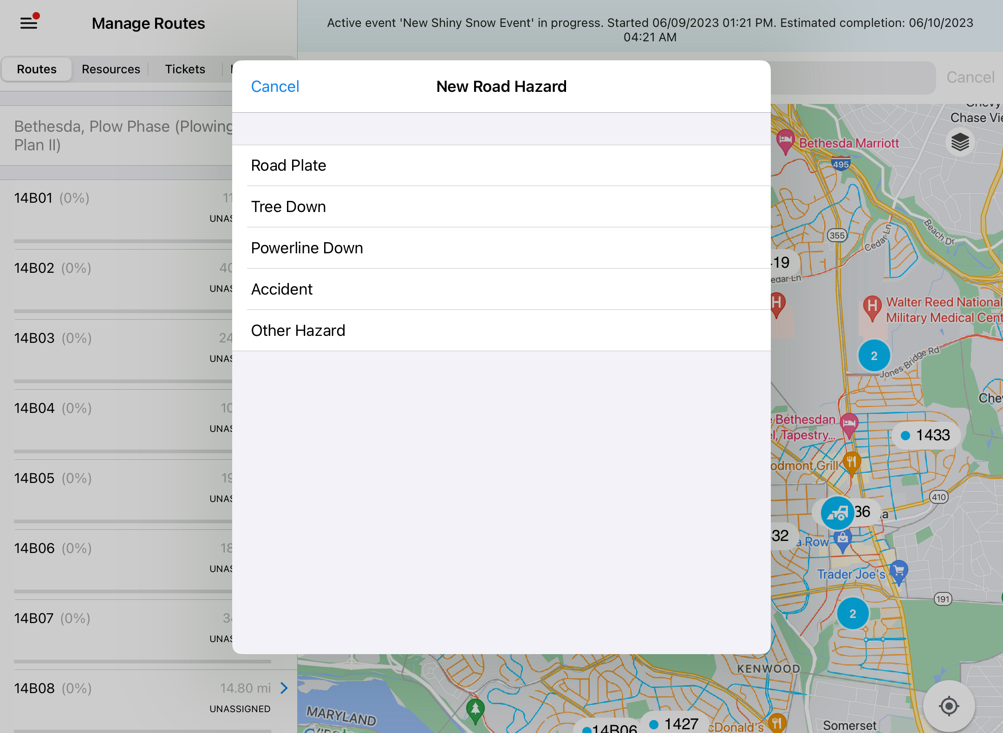Screen dimensions: 1003x733
Task: Select the Routes tab
Action: click(x=37, y=69)
